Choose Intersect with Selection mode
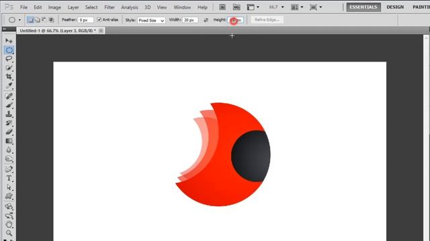Viewport: 430px width, 241px height. [x=51, y=19]
